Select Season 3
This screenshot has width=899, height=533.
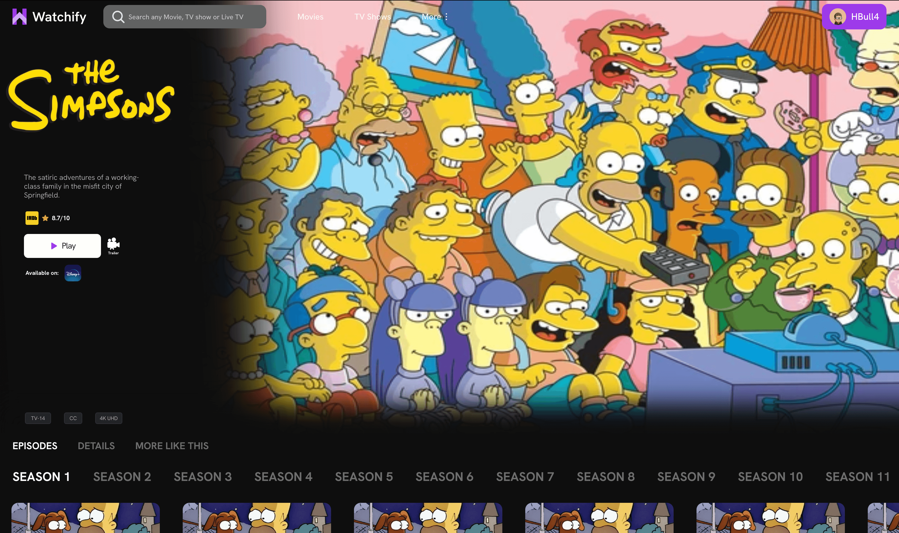(x=203, y=477)
